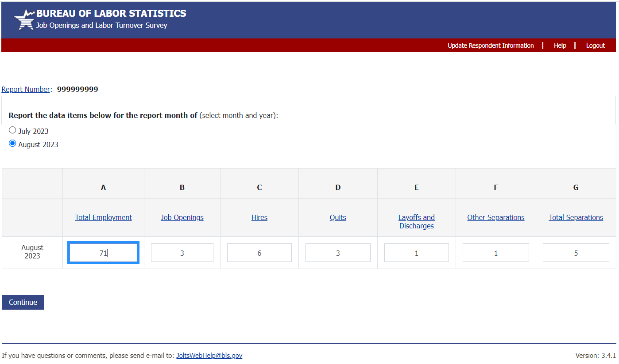Click the Bureau of Labor Statistics star logo
This screenshot has width=619, height=364.
24,19
